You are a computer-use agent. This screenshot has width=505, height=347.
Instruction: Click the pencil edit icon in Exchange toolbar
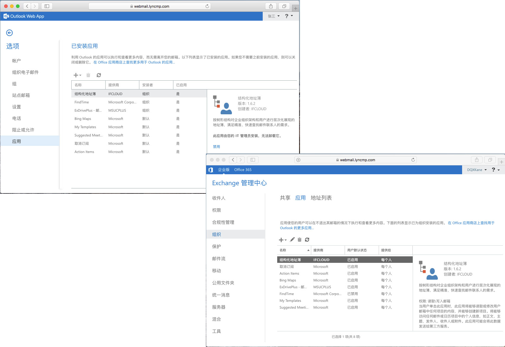tap(292, 240)
